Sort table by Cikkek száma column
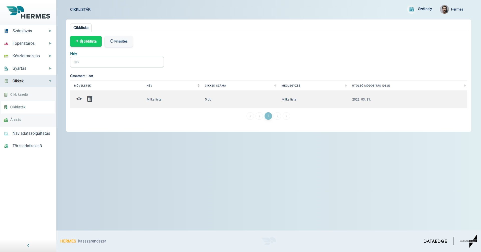The image size is (481, 252). tap(275, 86)
